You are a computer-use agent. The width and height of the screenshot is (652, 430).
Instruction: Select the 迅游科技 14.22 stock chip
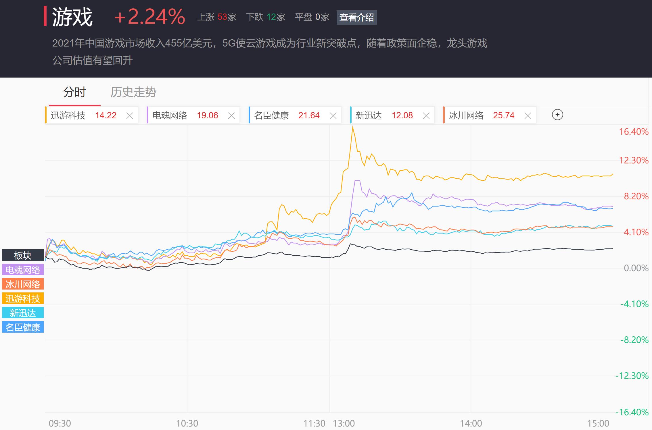pyautogui.click(x=83, y=115)
